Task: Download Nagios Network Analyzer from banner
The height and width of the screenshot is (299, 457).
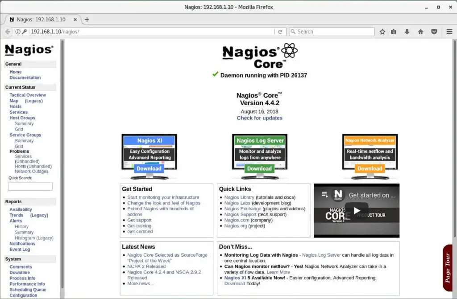Action: click(370, 168)
